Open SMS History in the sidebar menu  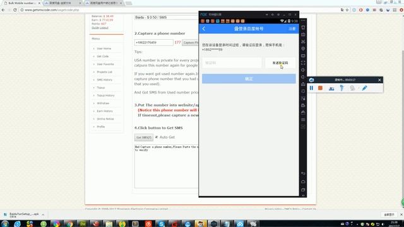tap(104, 80)
